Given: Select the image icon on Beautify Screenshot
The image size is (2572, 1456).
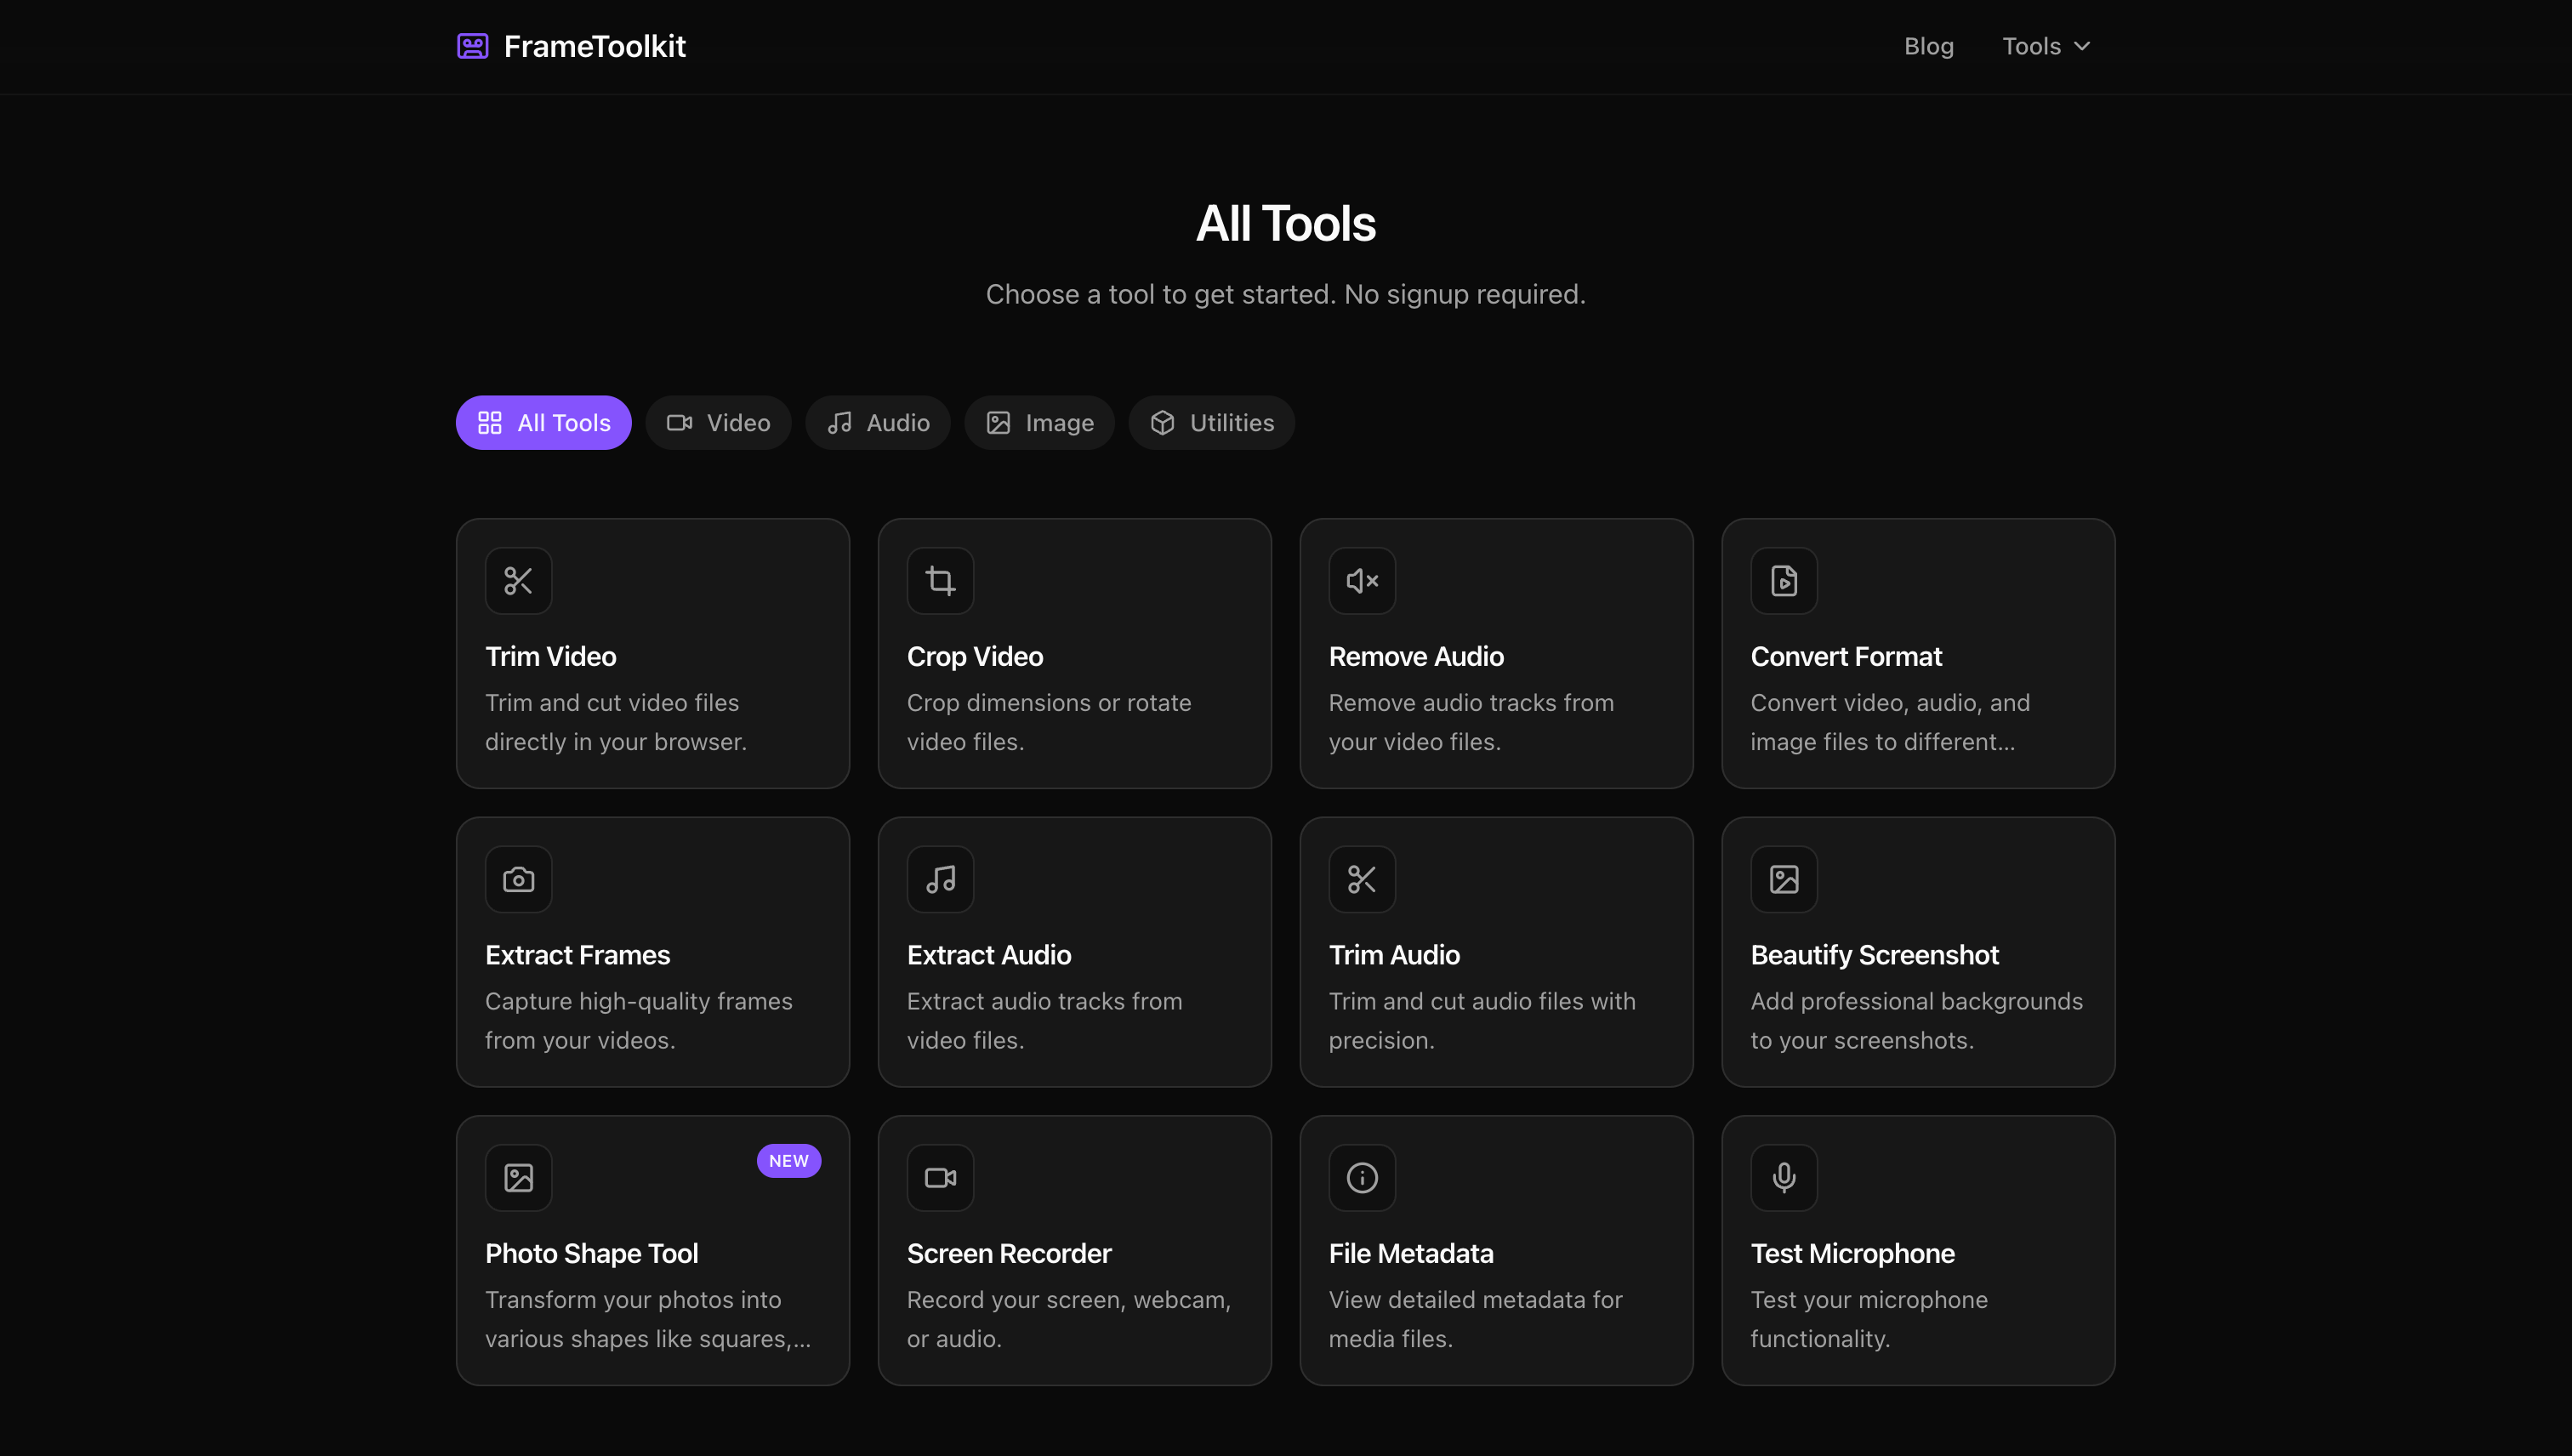Looking at the screenshot, I should (1784, 878).
